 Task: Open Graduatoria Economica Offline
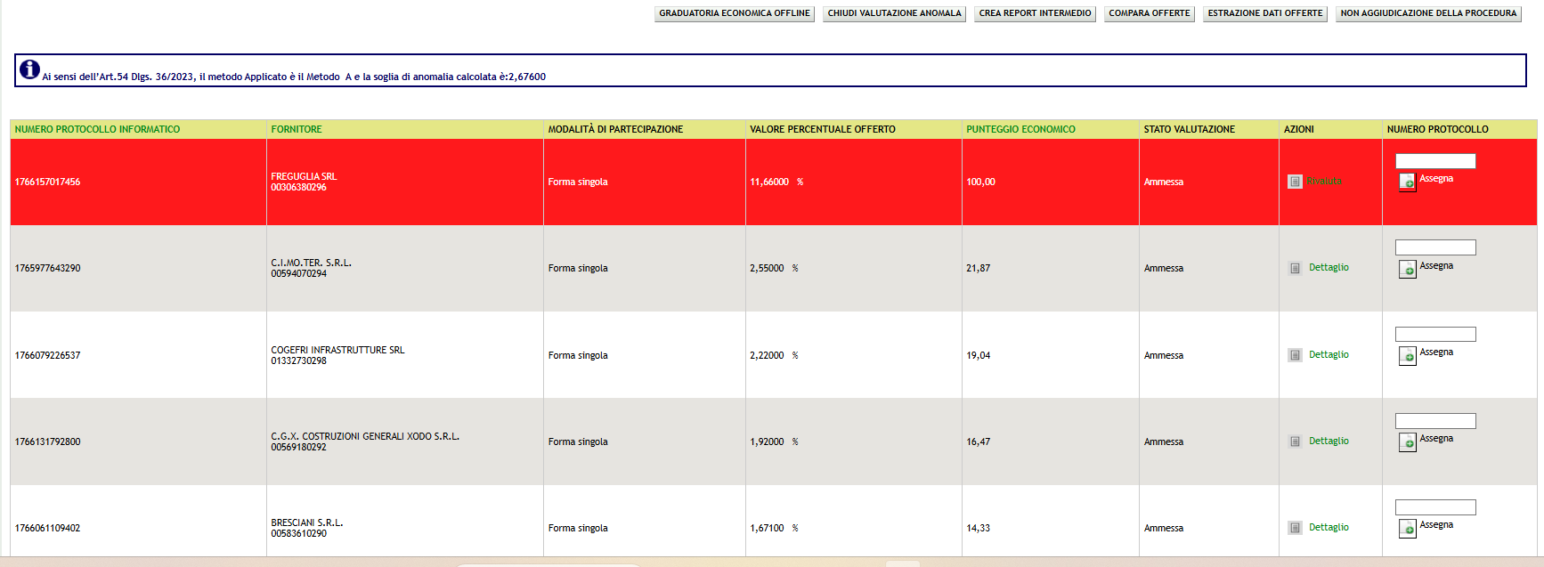(x=734, y=13)
